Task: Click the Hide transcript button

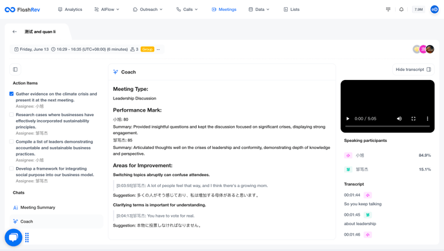Action: click(x=413, y=69)
